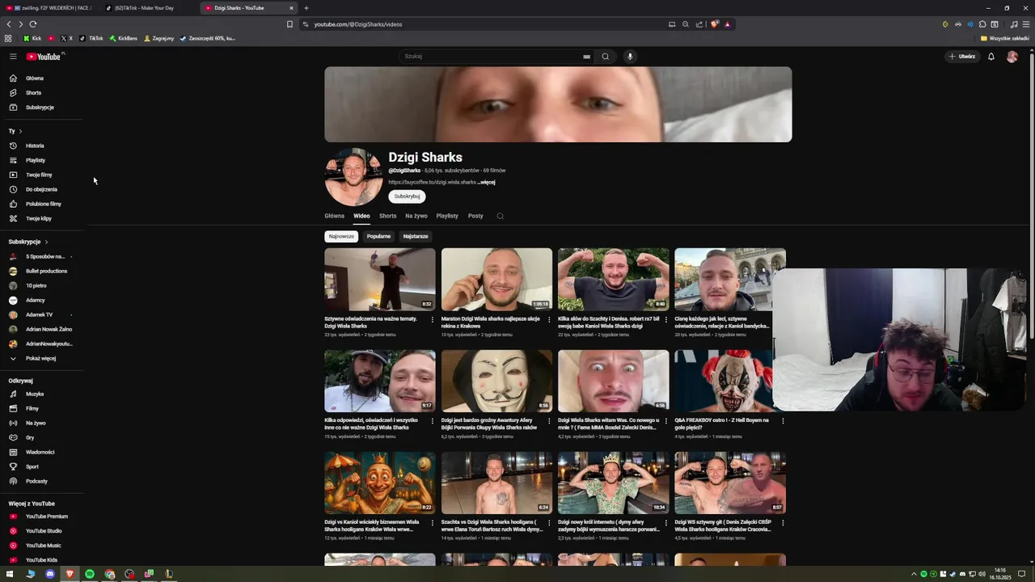1035x582 pixels.
Task: Open Gry in the Odkrywaj section
Action: click(x=30, y=437)
